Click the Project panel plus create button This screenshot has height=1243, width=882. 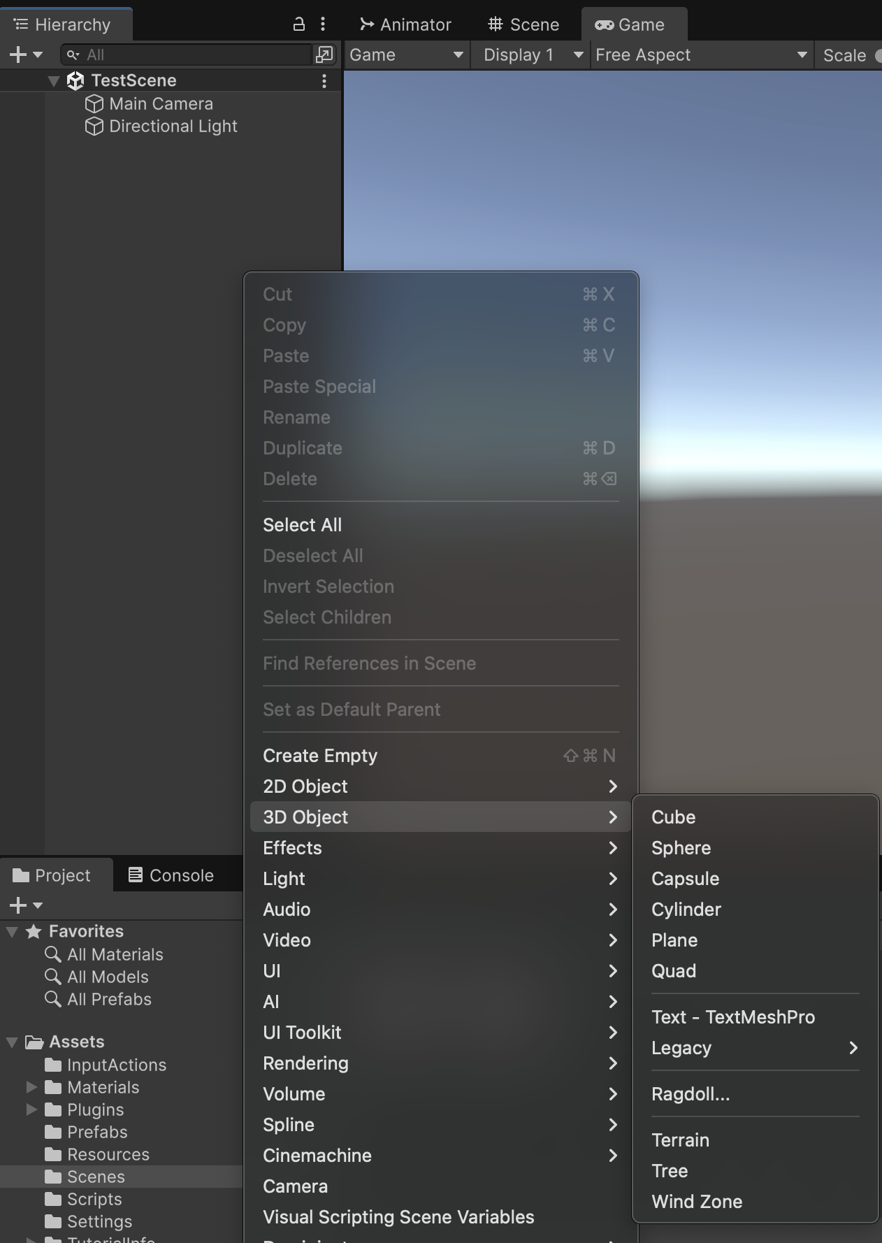click(x=19, y=905)
